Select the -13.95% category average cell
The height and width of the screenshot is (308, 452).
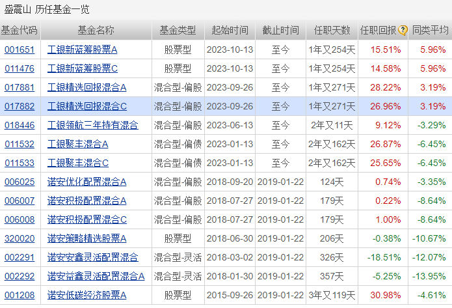(429, 276)
